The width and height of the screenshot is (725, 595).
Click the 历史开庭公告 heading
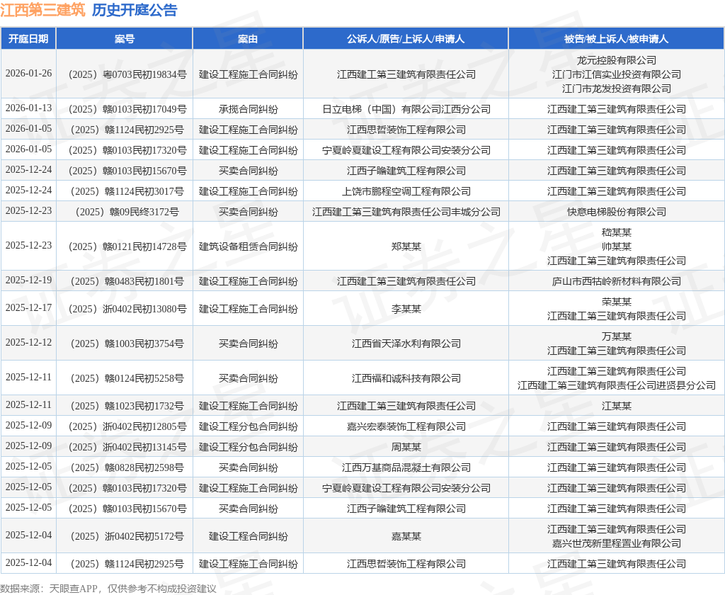tap(134, 10)
